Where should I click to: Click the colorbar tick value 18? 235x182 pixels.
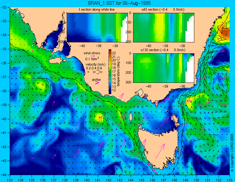(114, 68)
